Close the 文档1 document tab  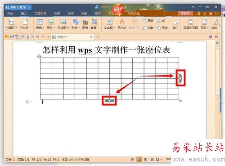(91, 37)
